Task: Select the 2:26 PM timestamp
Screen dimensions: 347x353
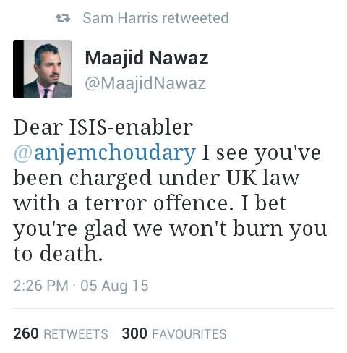Action: 41,286
